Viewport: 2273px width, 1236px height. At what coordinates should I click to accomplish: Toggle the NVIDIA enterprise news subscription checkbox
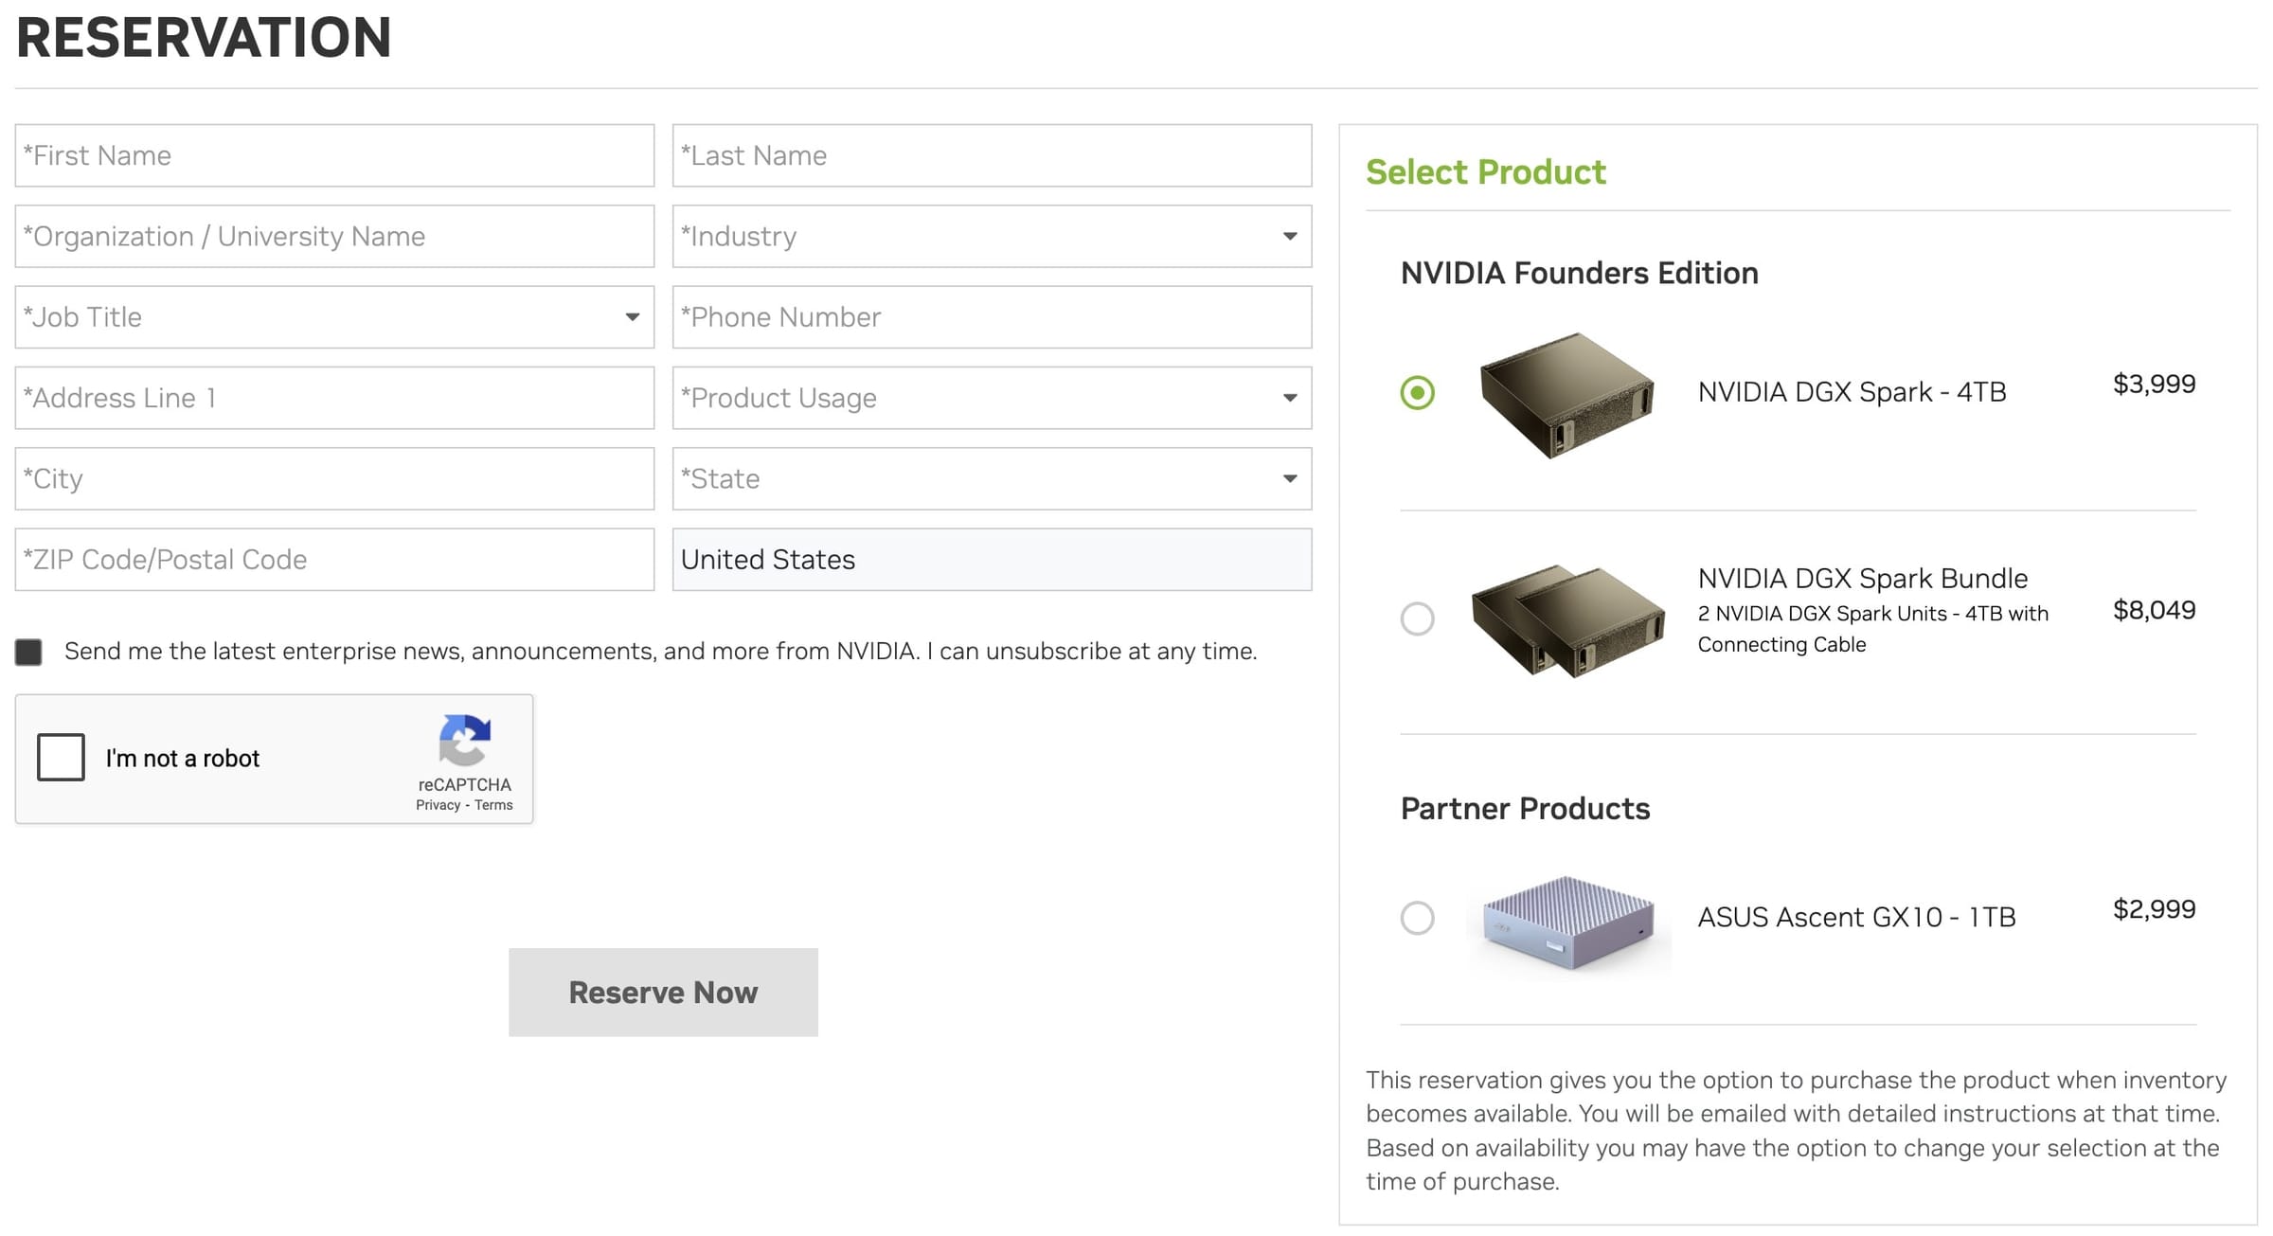[28, 651]
